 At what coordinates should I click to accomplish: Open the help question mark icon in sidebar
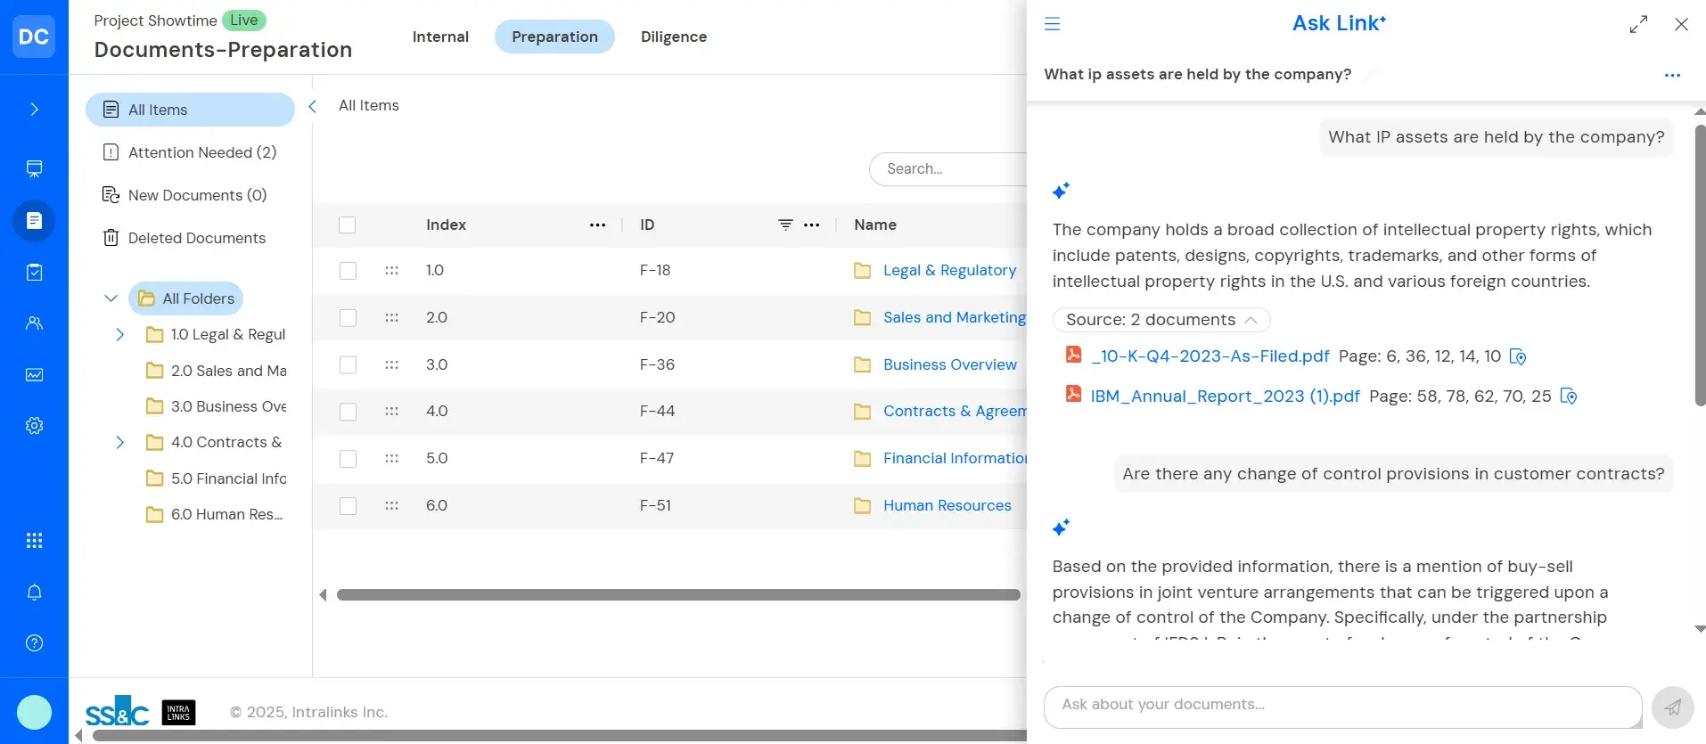point(34,643)
